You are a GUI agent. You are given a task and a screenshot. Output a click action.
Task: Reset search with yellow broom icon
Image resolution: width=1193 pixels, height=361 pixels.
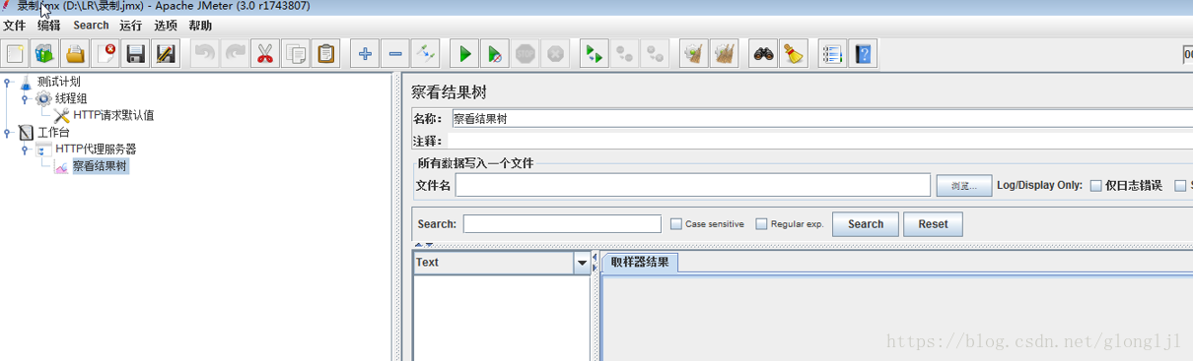pyautogui.click(x=793, y=53)
